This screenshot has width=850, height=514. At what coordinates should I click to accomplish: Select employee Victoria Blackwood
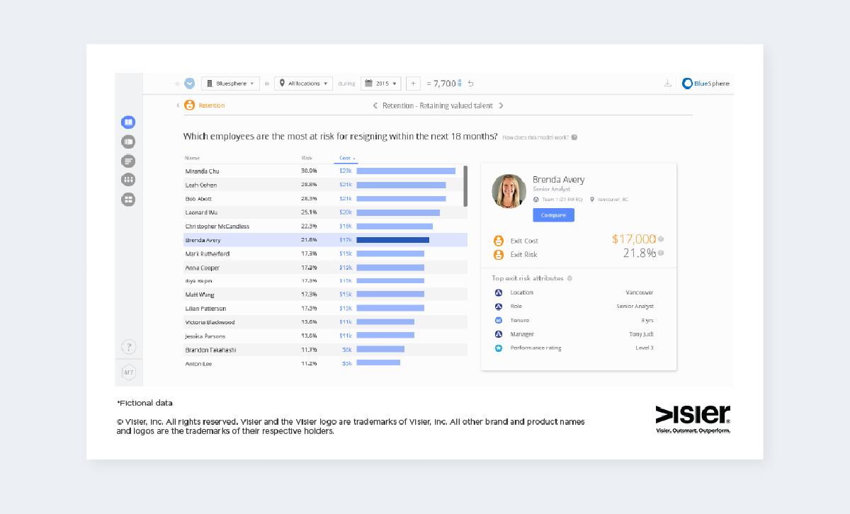tap(210, 322)
